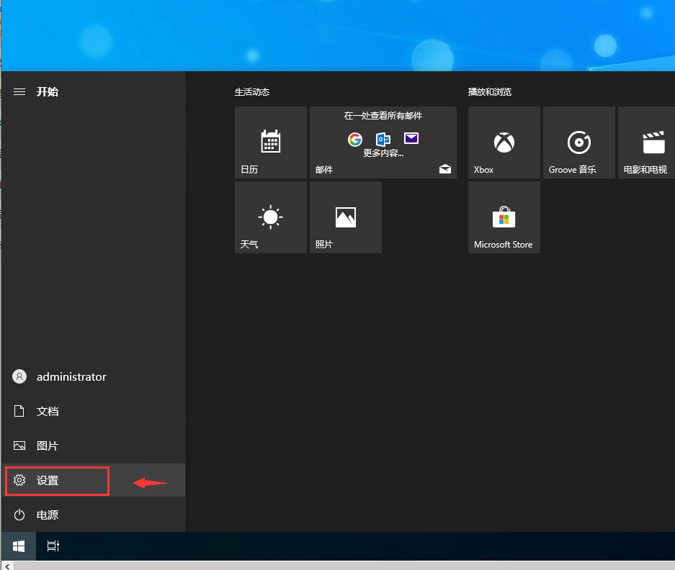Viewport: 675px width, 570px height.
Task: Click the Google icon in Mail tile
Action: (x=355, y=139)
